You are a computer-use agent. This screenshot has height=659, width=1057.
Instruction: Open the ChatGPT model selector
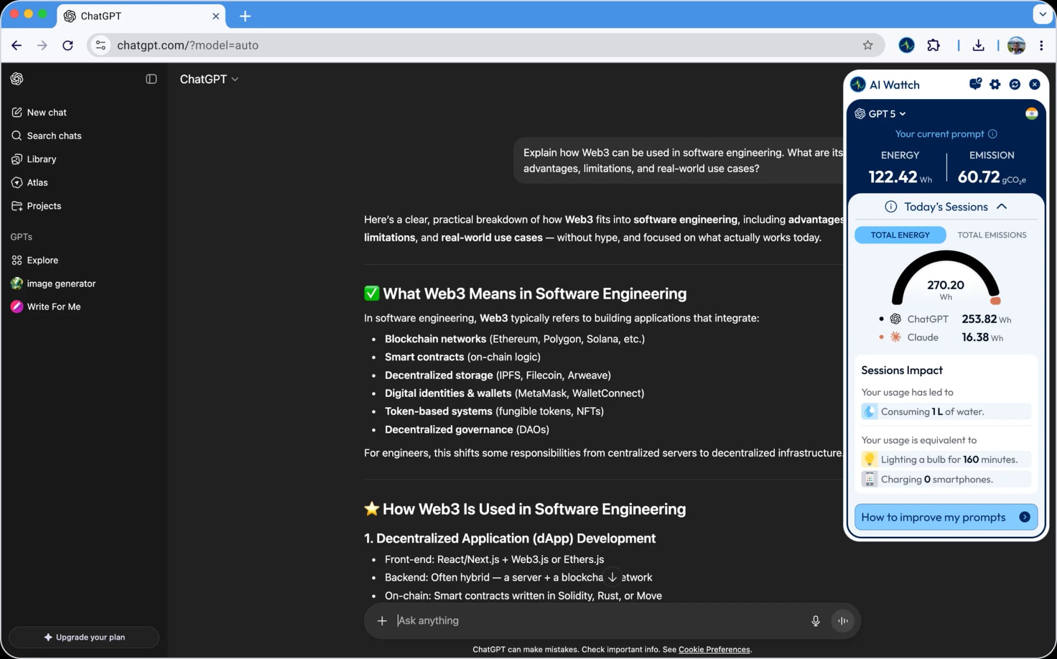tap(209, 79)
